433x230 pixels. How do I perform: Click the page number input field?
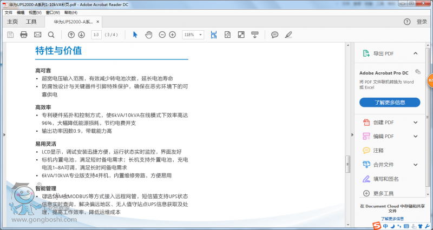[x=96, y=35]
